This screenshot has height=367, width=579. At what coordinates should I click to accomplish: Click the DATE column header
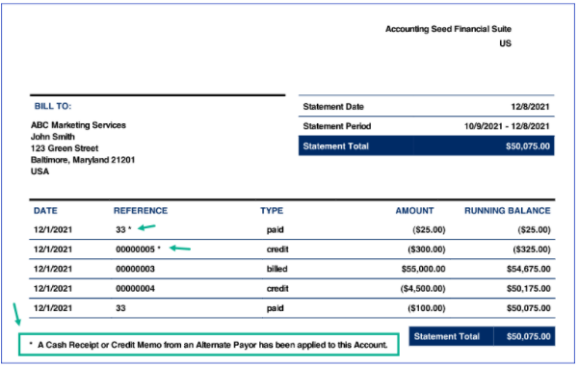point(45,211)
